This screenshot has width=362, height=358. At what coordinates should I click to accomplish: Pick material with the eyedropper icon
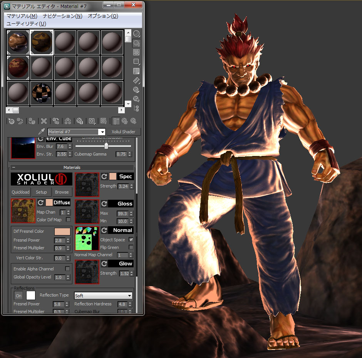coord(41,131)
